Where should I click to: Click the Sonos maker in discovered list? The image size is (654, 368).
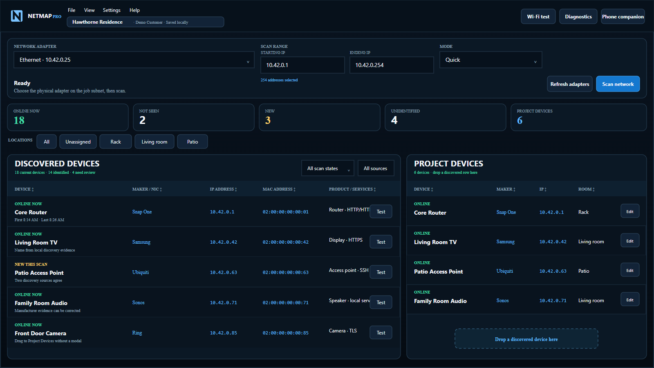(139, 303)
